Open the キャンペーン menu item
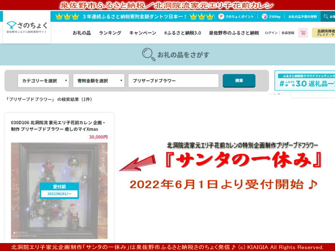Viewport: 335px width, 251px height. coord(143,33)
